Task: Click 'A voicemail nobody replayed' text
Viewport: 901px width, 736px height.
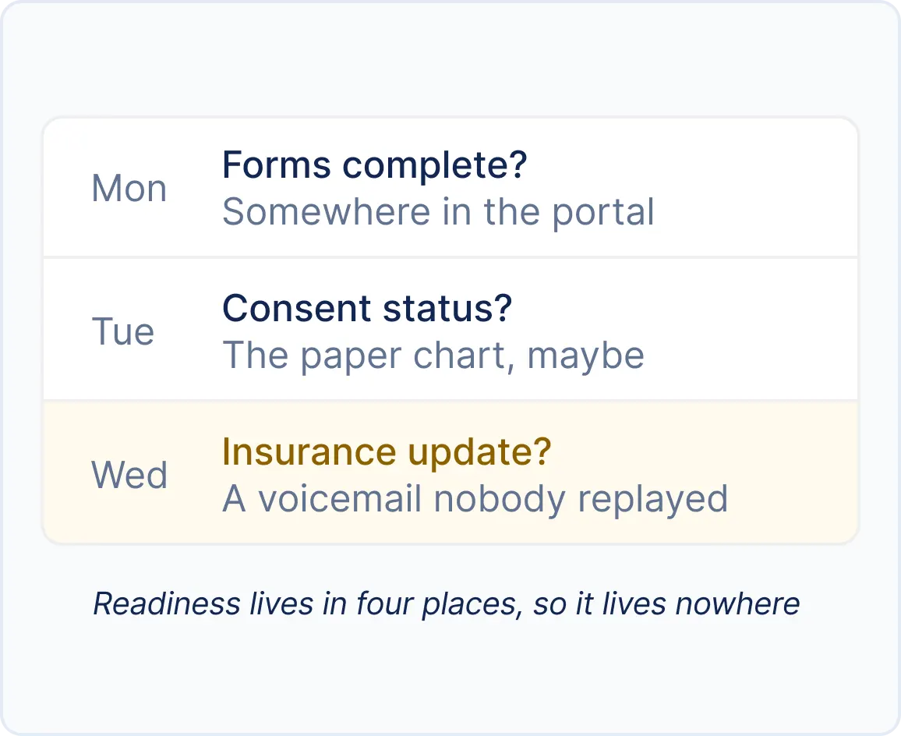Action: [x=475, y=498]
